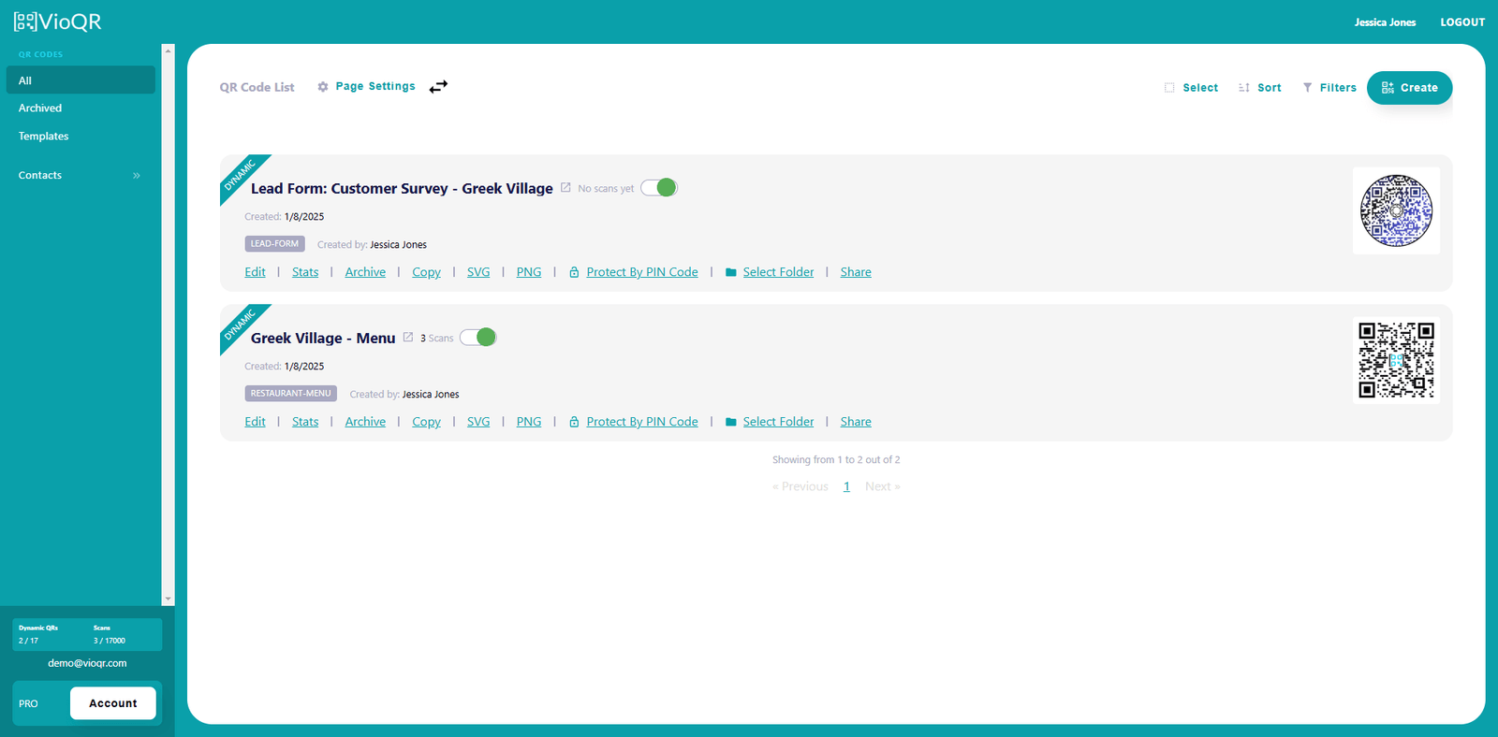Image resolution: width=1498 pixels, height=737 pixels.
Task: Click the Sort icon in the toolbar
Action: click(1244, 87)
